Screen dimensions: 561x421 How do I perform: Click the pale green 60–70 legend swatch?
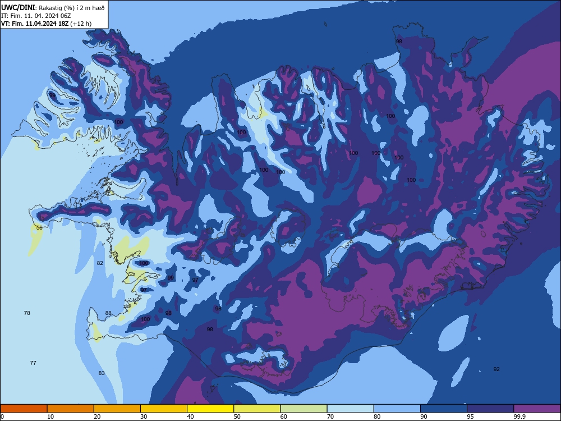point(304,409)
